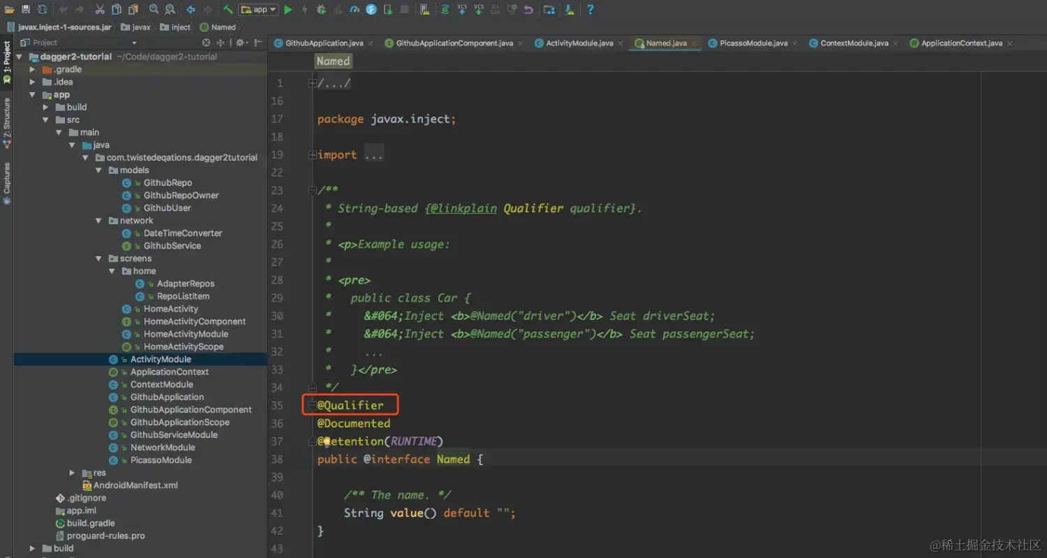Image resolution: width=1047 pixels, height=558 pixels.
Task: Run app with the green play icon
Action: [x=288, y=10]
